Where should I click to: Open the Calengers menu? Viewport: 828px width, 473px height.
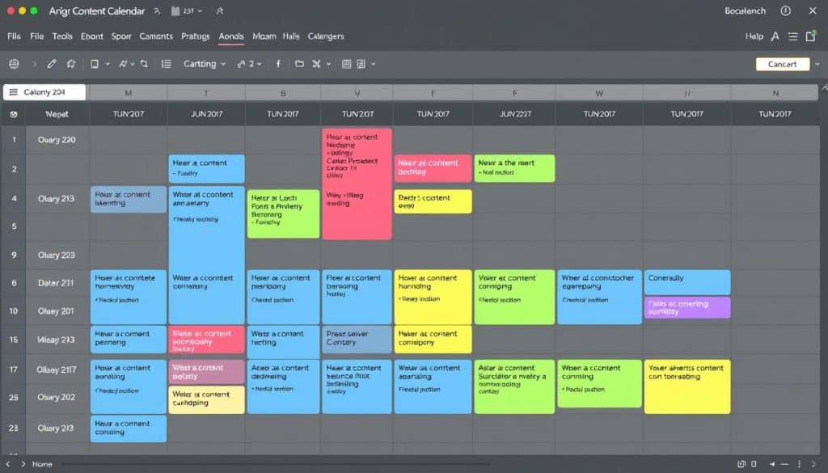326,36
